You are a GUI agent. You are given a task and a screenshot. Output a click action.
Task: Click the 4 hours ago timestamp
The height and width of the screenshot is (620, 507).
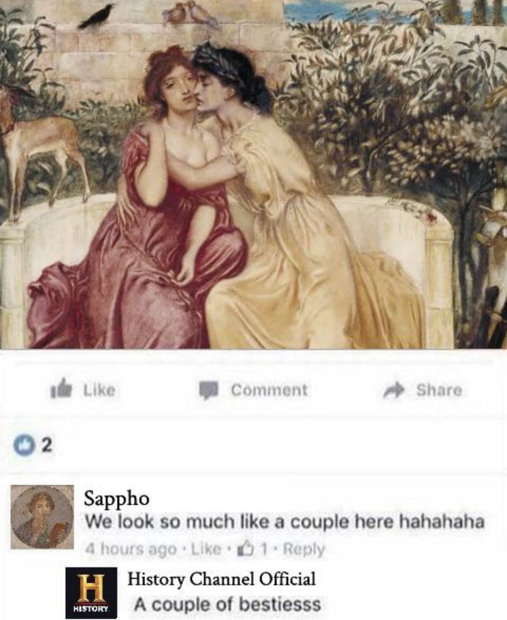[131, 549]
